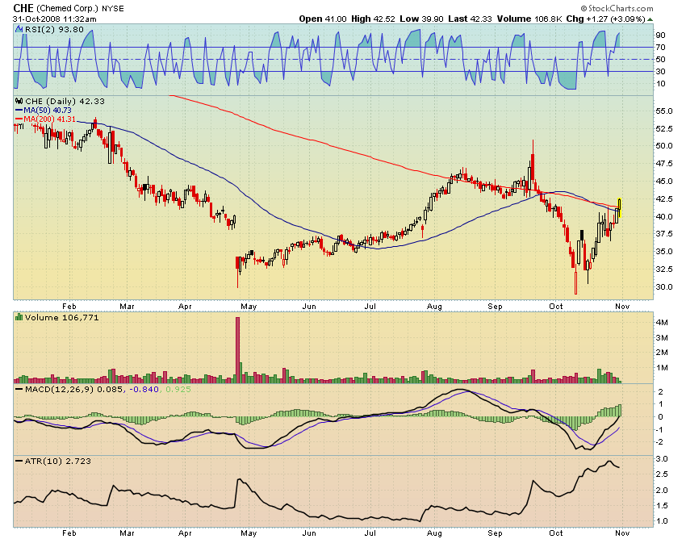
Task: Click the Chg +1.27 (+3.09%) value
Action: click(x=605, y=19)
